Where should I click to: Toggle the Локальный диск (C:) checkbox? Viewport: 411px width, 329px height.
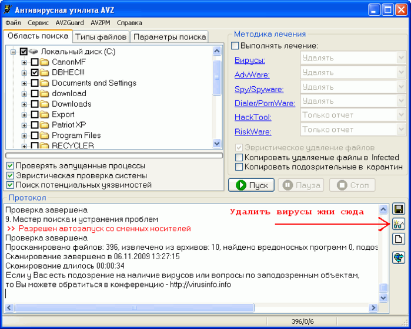[x=24, y=52]
